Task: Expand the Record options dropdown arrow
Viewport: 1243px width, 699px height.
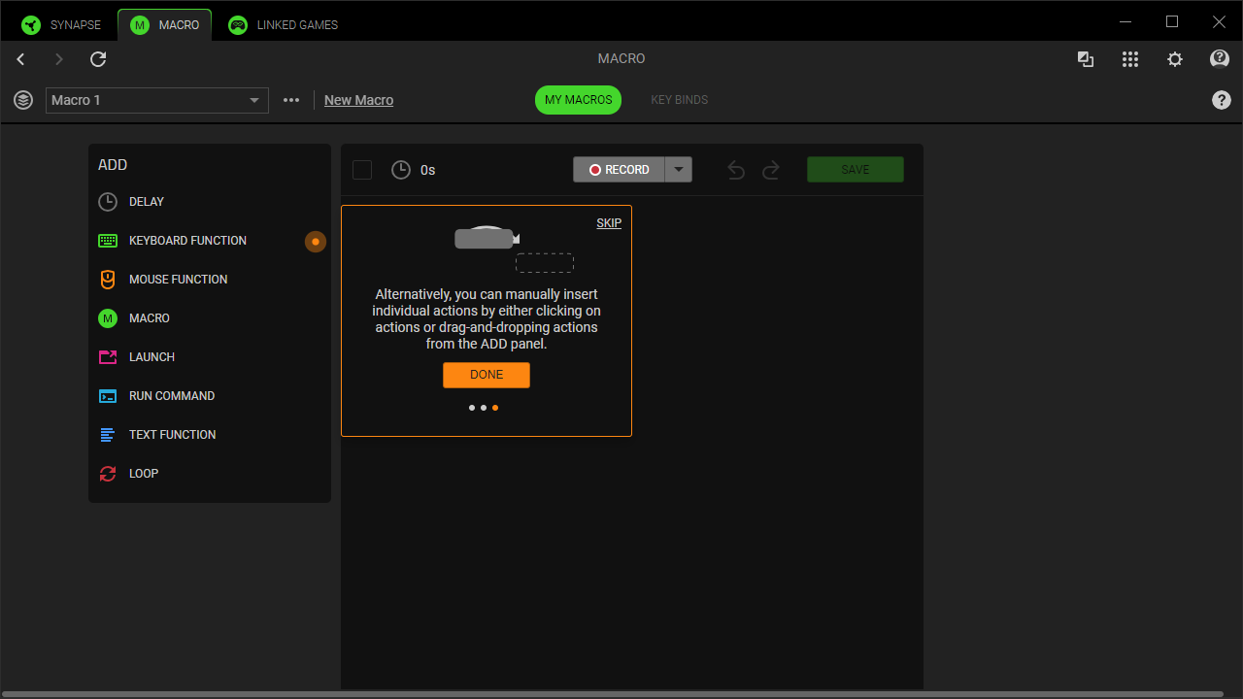Action: coord(679,170)
